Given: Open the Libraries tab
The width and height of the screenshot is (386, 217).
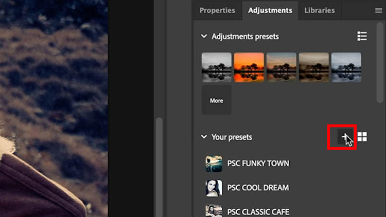Looking at the screenshot, I should 319,10.
